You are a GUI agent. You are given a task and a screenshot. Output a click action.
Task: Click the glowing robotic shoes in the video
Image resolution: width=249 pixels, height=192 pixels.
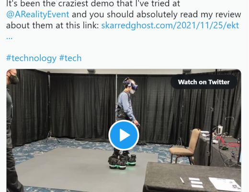point(122,161)
